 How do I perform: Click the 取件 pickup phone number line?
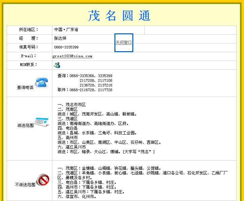coord(85,90)
